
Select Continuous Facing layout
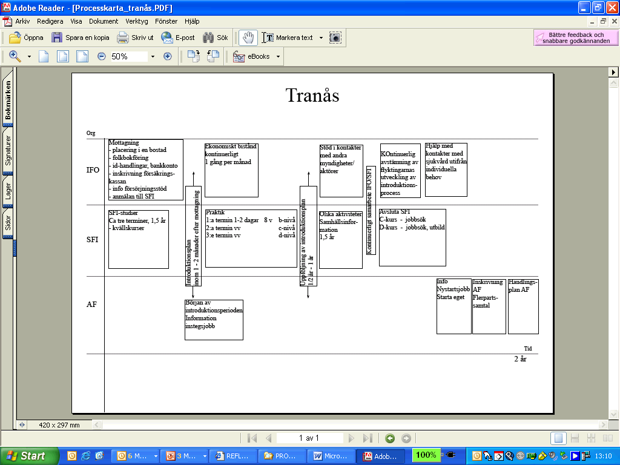[x=591, y=438]
